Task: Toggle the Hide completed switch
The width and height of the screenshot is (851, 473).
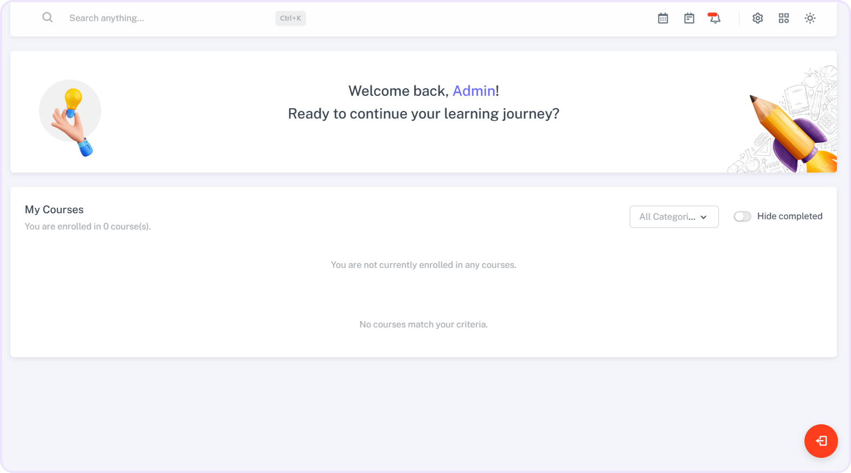Action: 742,216
